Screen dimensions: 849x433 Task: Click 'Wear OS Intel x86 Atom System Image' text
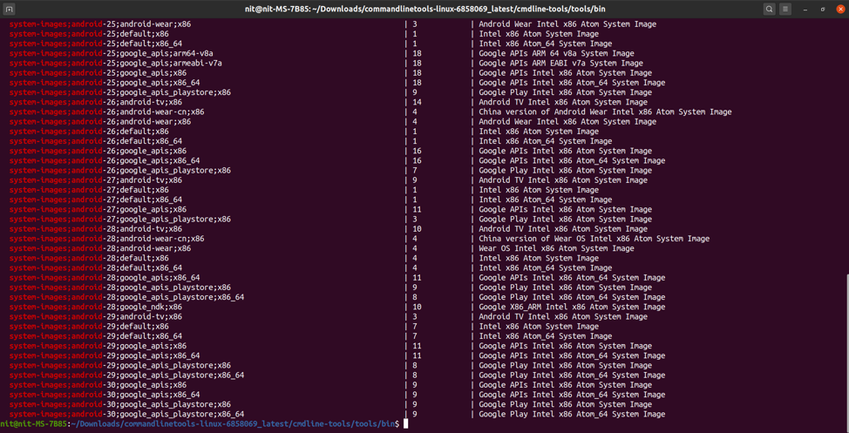pyautogui.click(x=556, y=248)
